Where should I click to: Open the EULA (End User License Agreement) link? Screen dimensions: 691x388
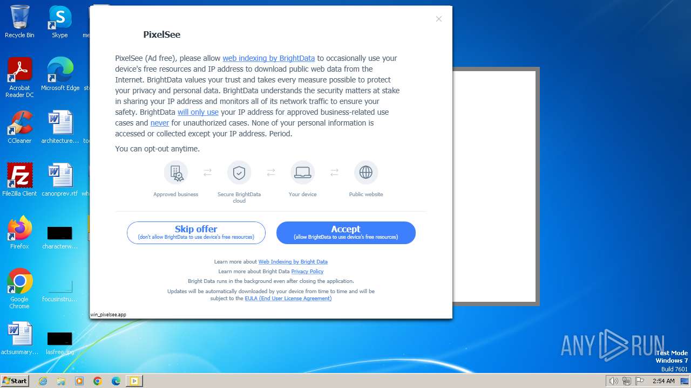coord(288,299)
